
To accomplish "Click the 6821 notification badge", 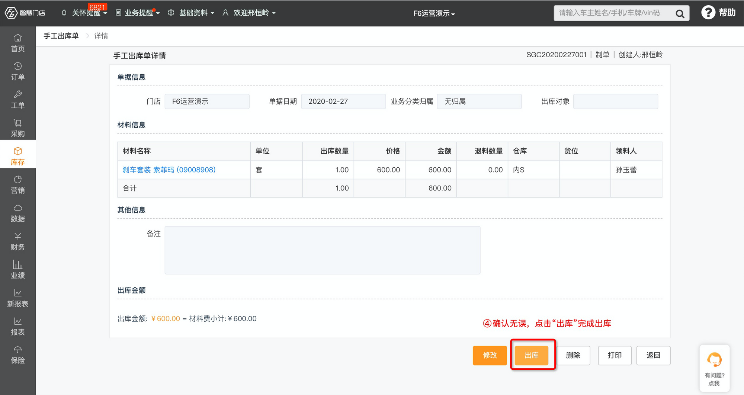I will pyautogui.click(x=97, y=7).
